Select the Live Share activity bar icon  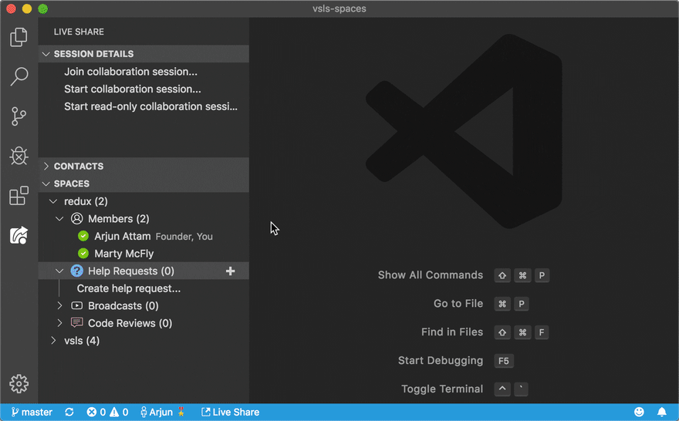tap(19, 235)
